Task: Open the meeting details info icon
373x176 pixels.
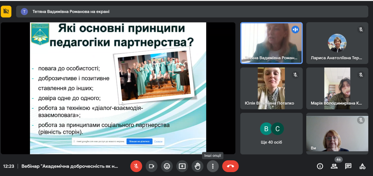Action: click(320, 166)
